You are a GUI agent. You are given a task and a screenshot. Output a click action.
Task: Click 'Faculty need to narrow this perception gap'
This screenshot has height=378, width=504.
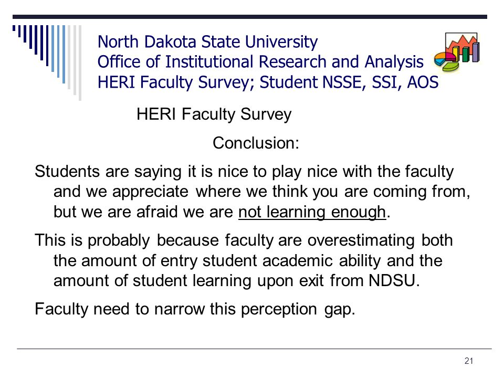tap(195, 309)
